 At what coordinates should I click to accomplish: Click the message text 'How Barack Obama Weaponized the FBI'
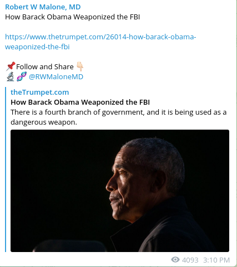click(x=72, y=17)
